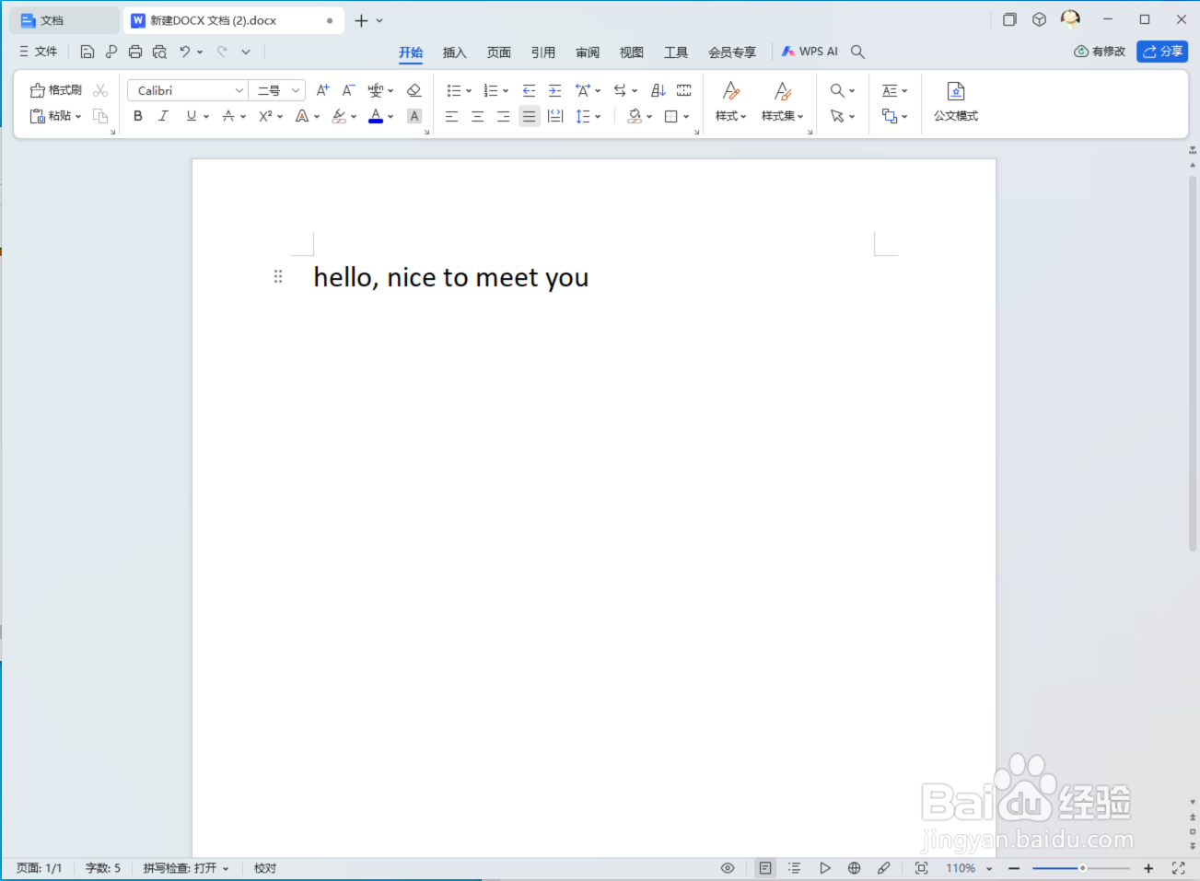Click the Copy icon below scissors

coord(100,116)
